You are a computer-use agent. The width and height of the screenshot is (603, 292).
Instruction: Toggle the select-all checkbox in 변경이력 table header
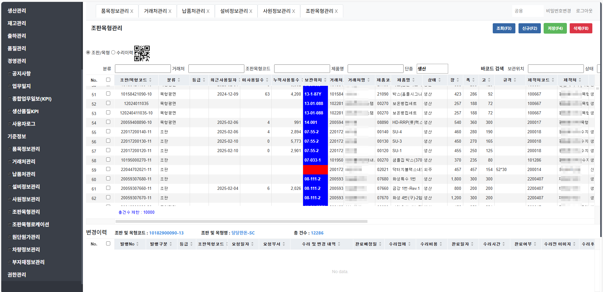pos(108,244)
